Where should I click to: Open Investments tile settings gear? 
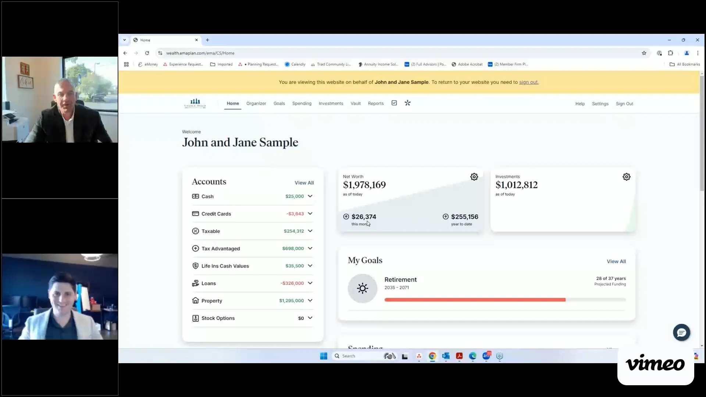coord(626,177)
